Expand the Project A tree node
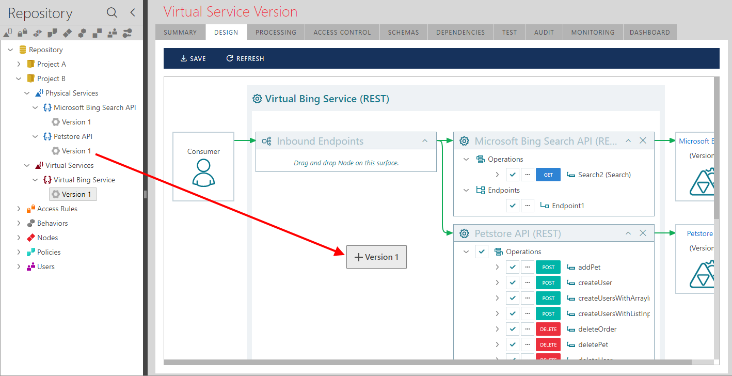 tap(19, 64)
